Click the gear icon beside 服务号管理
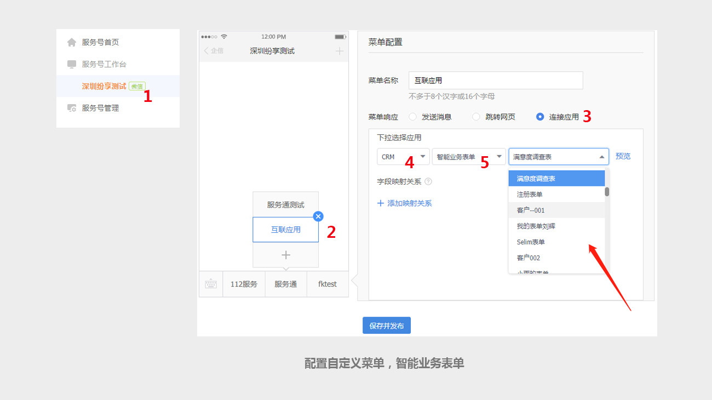Image resolution: width=712 pixels, height=400 pixels. click(x=72, y=108)
